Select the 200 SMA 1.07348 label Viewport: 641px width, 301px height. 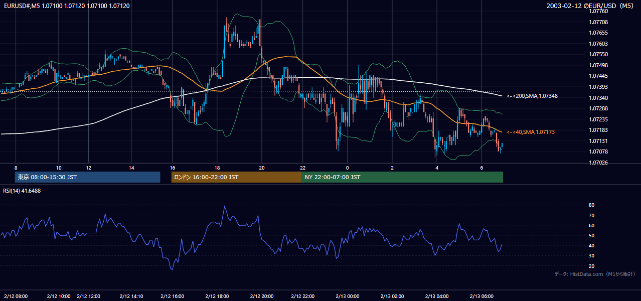[532, 96]
